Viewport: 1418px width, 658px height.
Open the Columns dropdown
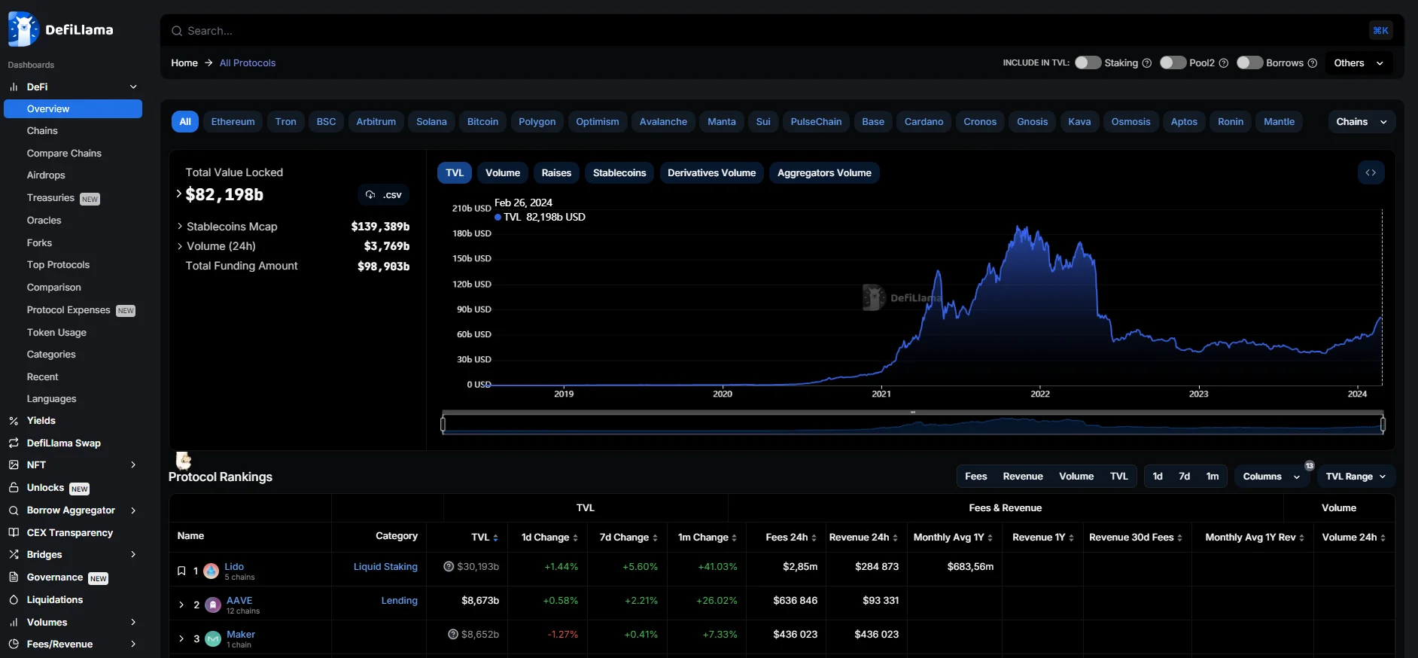(x=1272, y=477)
